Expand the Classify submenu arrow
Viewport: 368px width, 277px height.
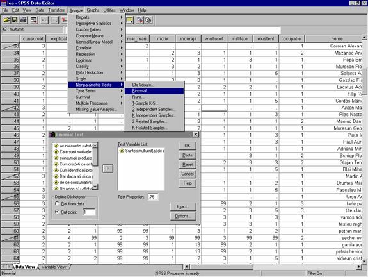click(122, 66)
